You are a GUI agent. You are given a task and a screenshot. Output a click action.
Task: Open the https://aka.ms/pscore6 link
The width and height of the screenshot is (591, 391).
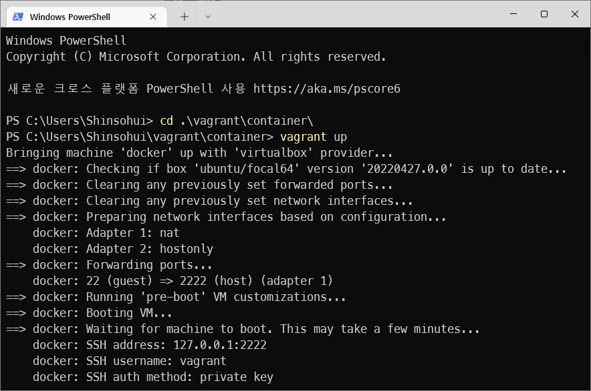click(x=326, y=88)
